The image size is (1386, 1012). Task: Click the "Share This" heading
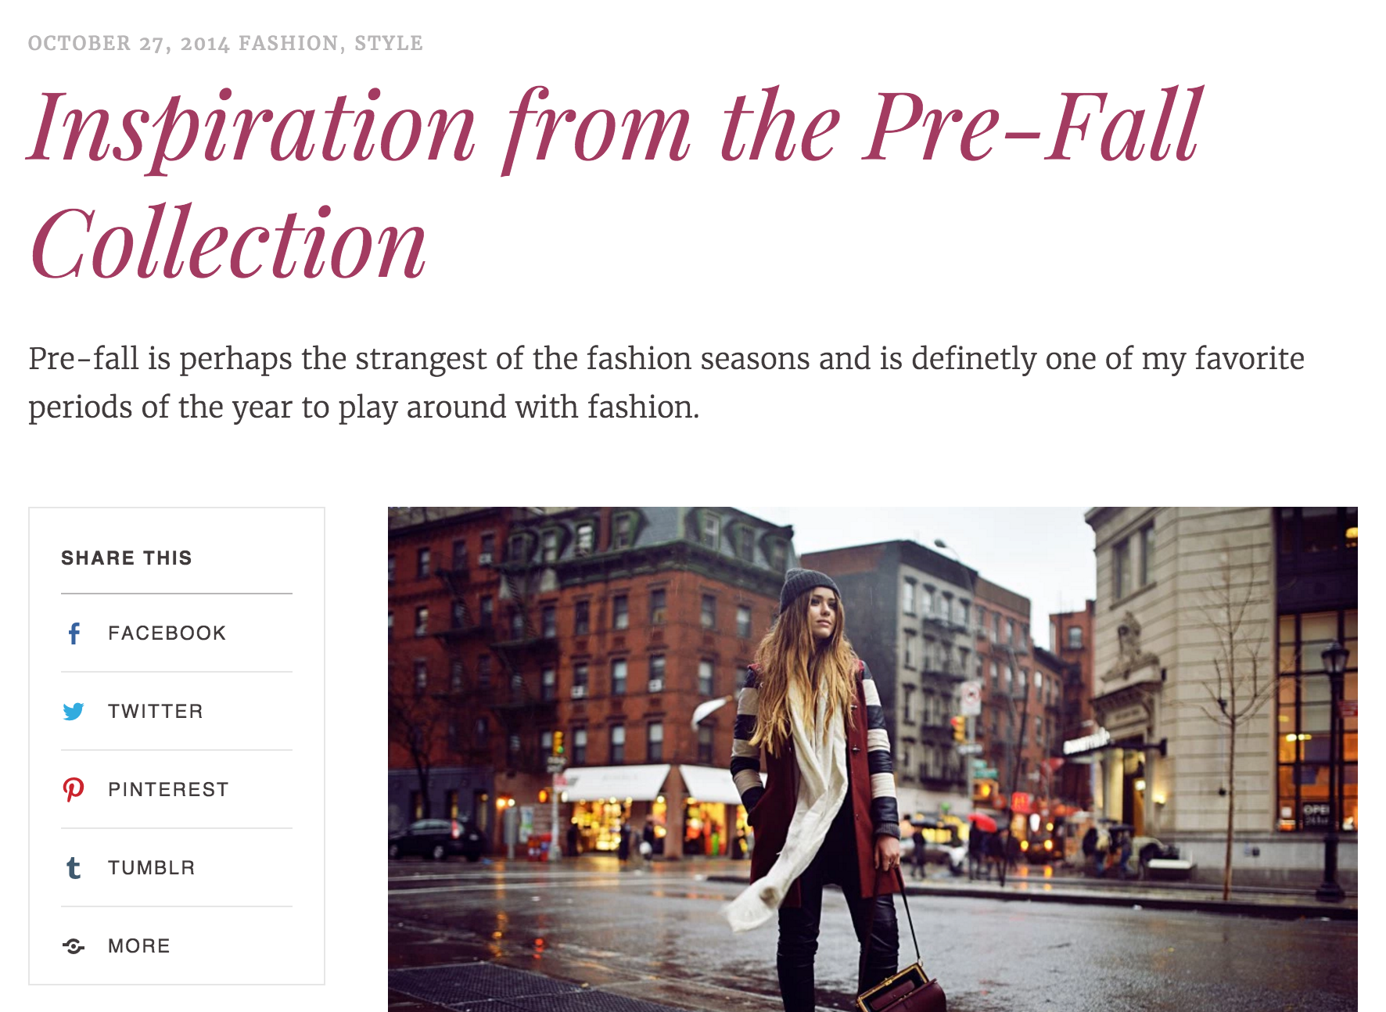tap(126, 558)
